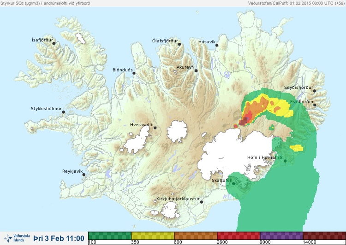The height and width of the screenshot is (245, 346).
Task: Click the orange 600 legend color band
Action: (x=196, y=236)
